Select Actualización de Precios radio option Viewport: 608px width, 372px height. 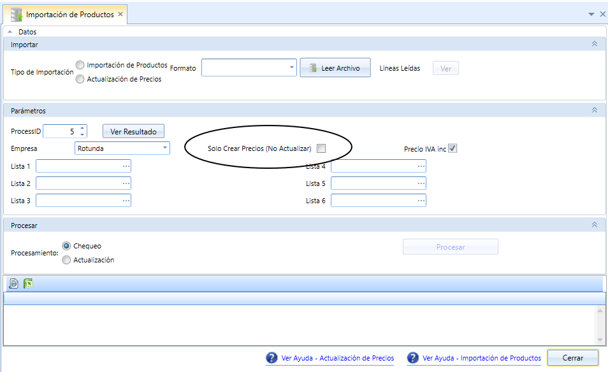click(x=80, y=79)
